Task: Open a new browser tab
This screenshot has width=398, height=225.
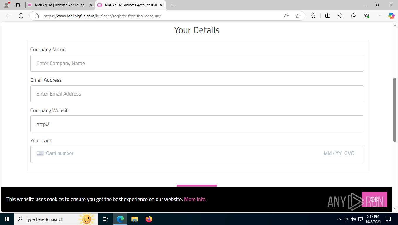Action: pos(172,5)
